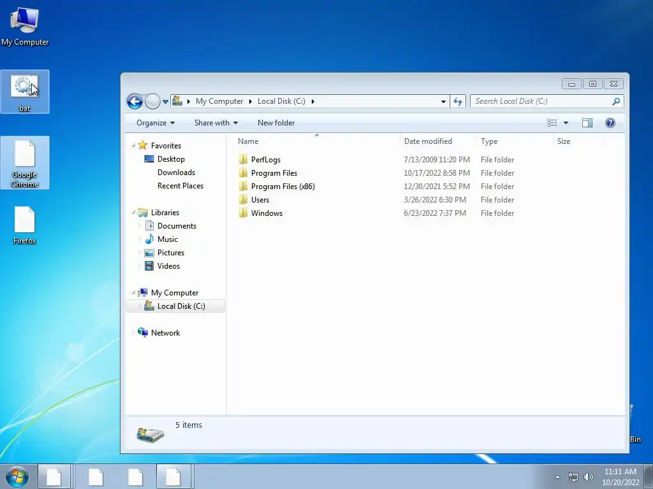Expand the Videos library
Image resolution: width=653 pixels, height=489 pixels.
140,266
